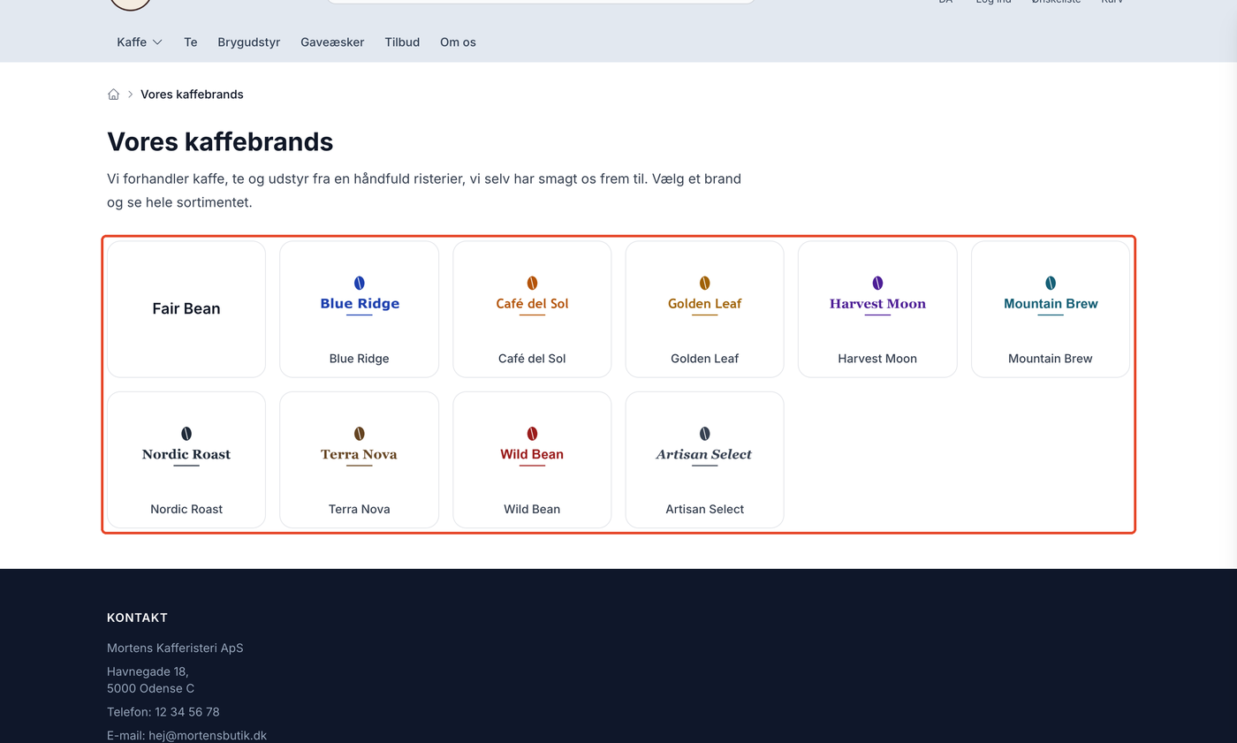The width and height of the screenshot is (1237, 743).
Task: Click the Mortens Kafferisteri ApS footer text
Action: (175, 648)
